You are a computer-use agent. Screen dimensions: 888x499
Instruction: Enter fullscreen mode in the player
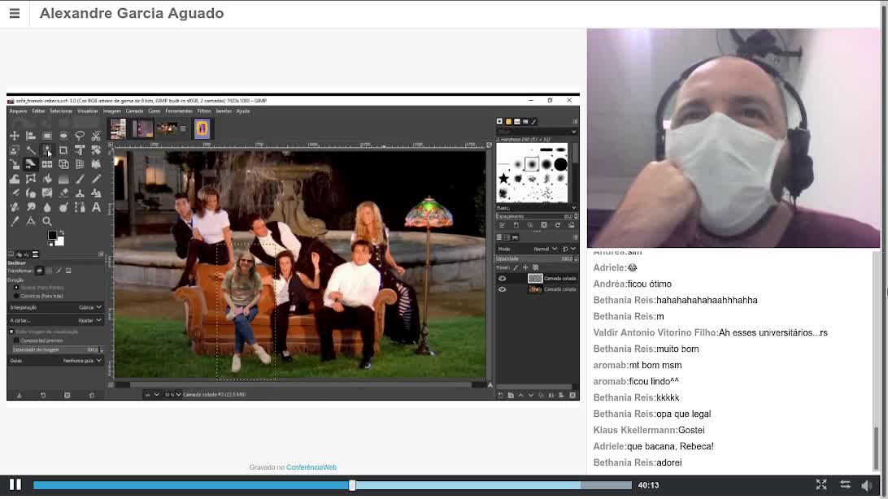pos(821,485)
